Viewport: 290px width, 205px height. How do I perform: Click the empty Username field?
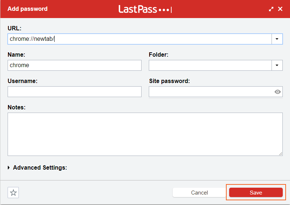(x=74, y=92)
